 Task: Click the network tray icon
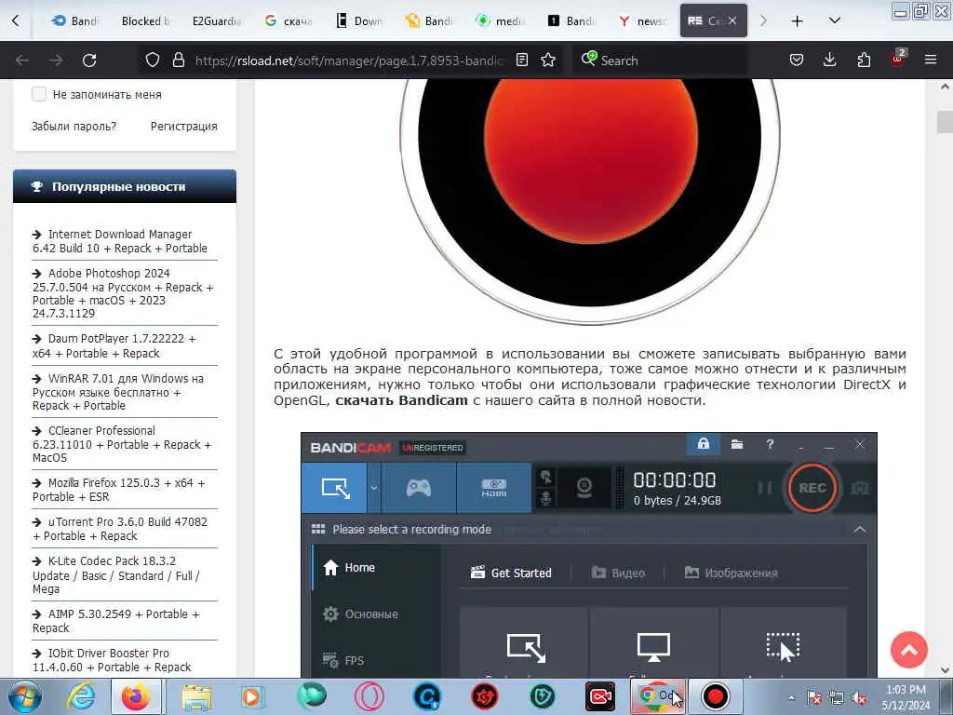tap(837, 698)
